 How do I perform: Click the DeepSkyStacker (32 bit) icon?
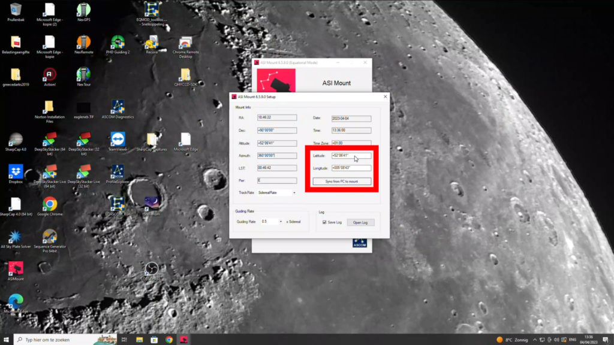pyautogui.click(x=84, y=144)
